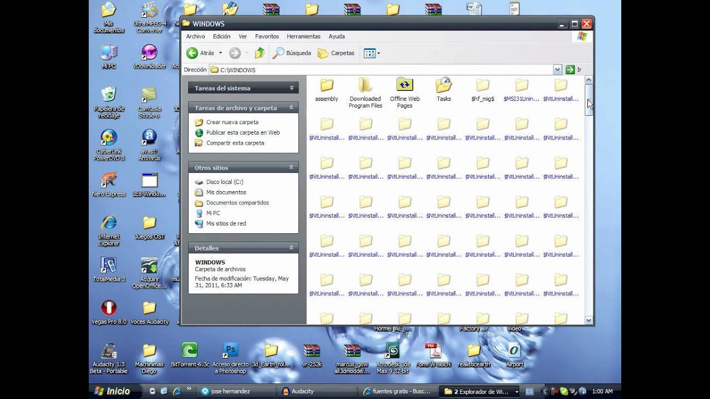Select the Tasks folder icon
The image size is (710, 399).
(x=444, y=85)
